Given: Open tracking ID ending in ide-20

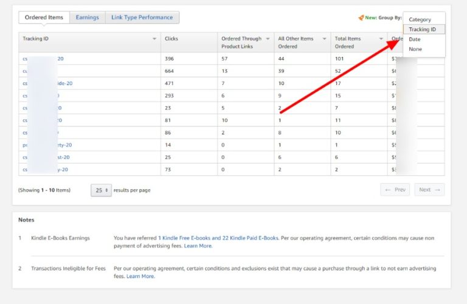Looking at the screenshot, I should tap(47, 83).
